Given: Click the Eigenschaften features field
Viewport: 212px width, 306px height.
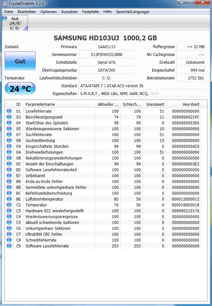Looking at the screenshot, I should (142, 93).
